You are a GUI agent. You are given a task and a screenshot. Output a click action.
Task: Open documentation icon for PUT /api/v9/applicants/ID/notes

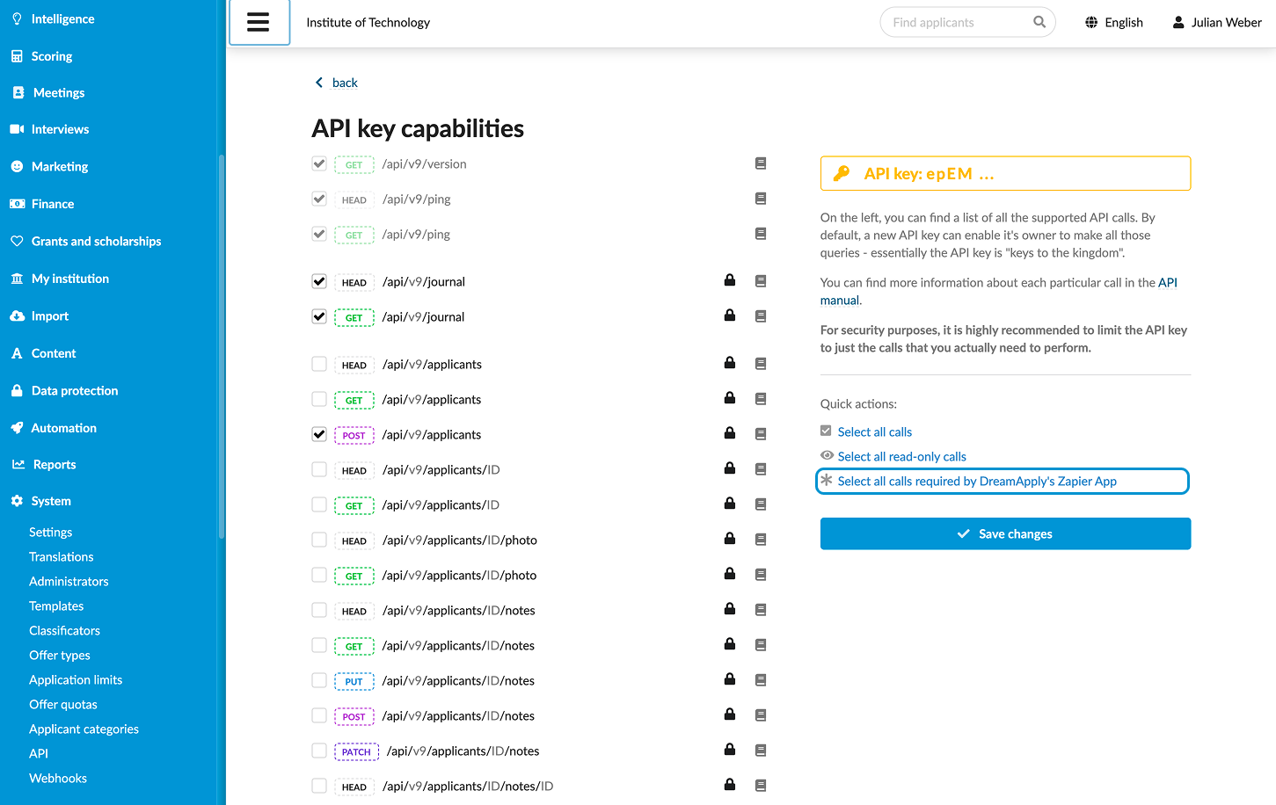761,680
